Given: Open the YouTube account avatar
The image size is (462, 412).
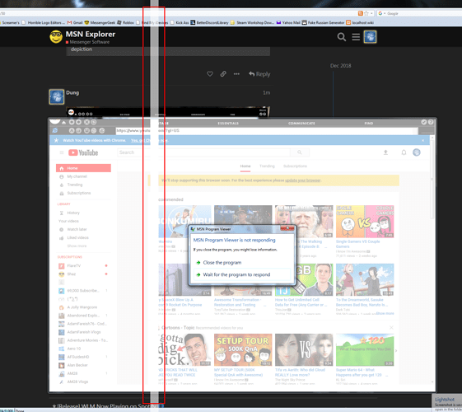Looking at the screenshot, I should [417, 152].
